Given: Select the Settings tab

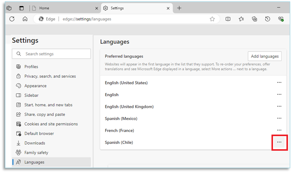Looking at the screenshot, I should tap(137, 8).
